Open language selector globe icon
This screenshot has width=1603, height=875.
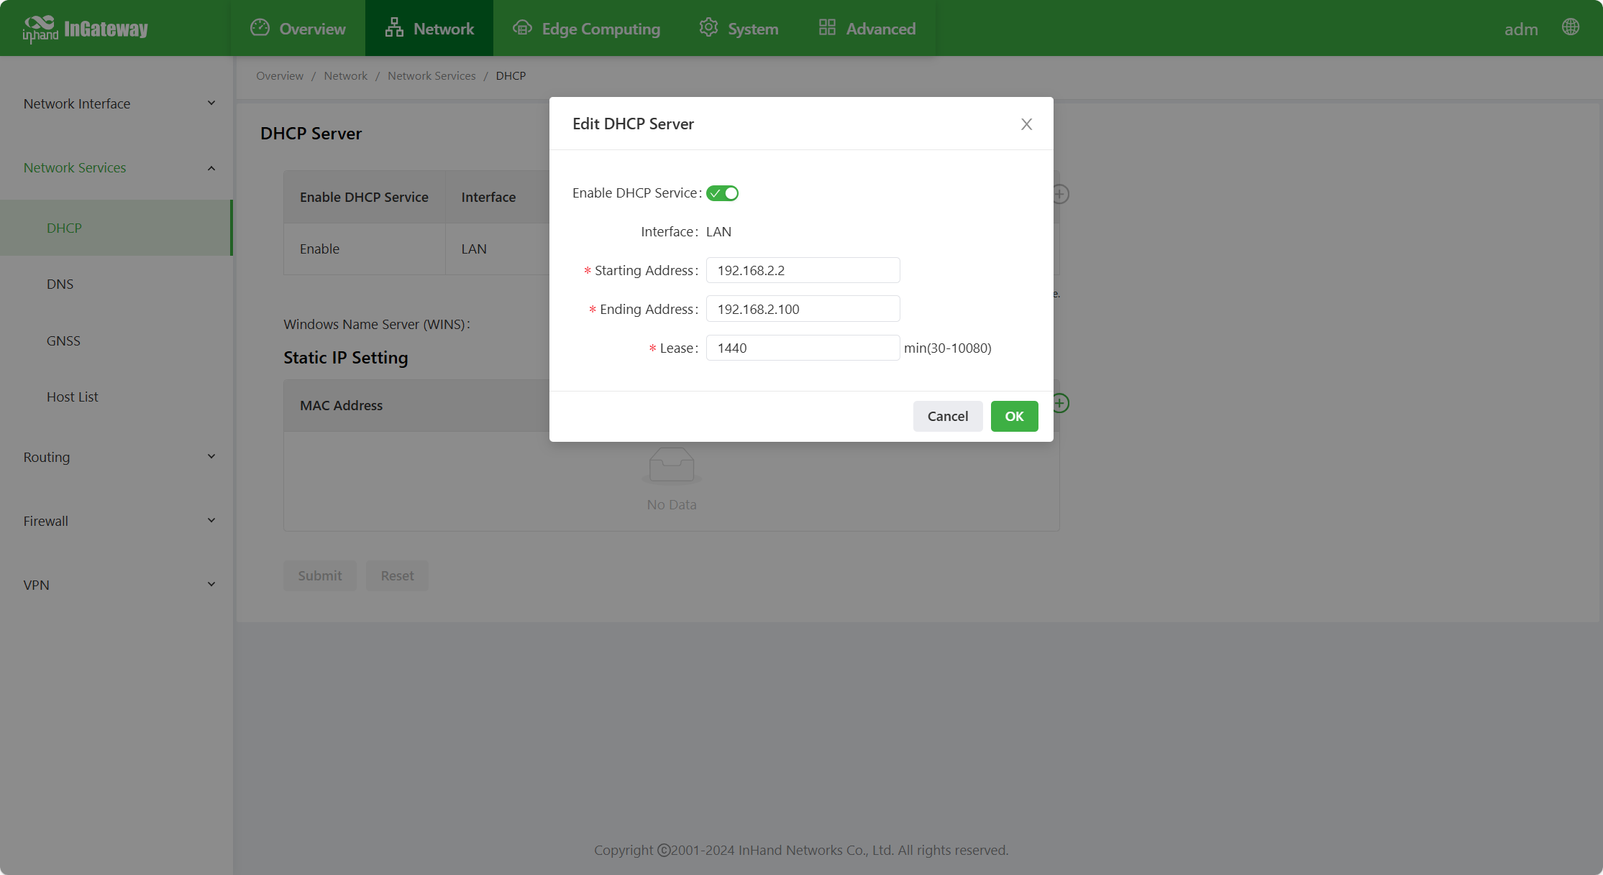point(1571,27)
